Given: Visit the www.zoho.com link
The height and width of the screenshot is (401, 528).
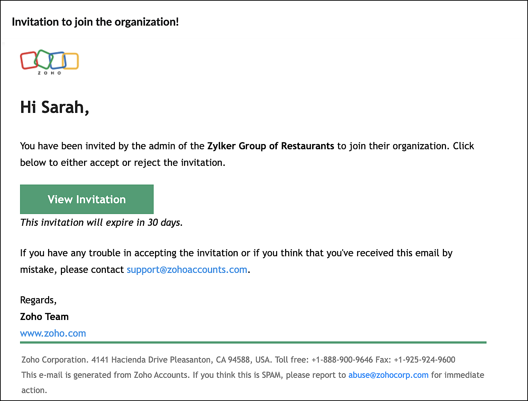Looking at the screenshot, I should 53,333.
